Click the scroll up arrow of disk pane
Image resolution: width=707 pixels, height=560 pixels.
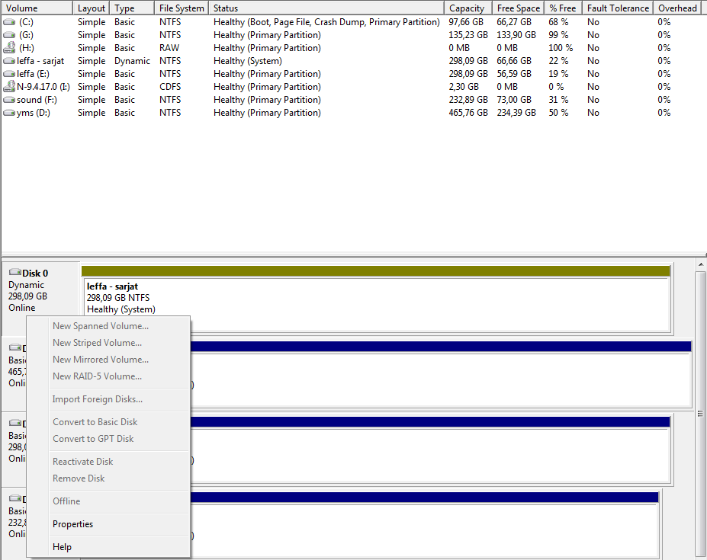point(701,265)
